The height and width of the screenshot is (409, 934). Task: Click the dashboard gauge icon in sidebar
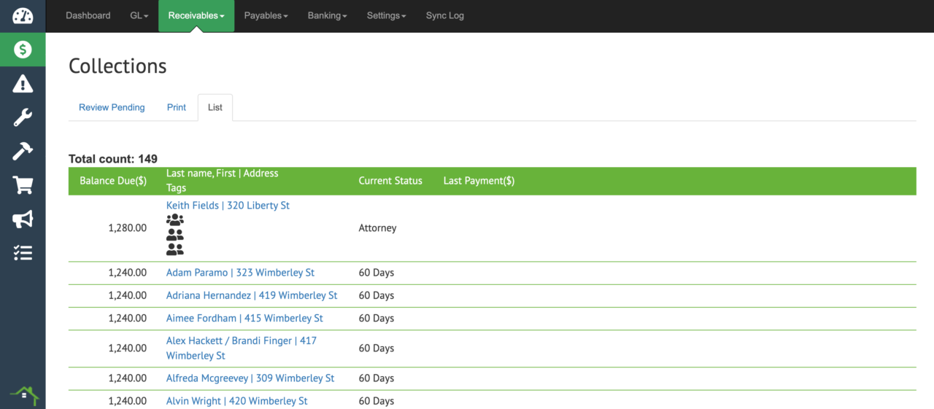[23, 16]
